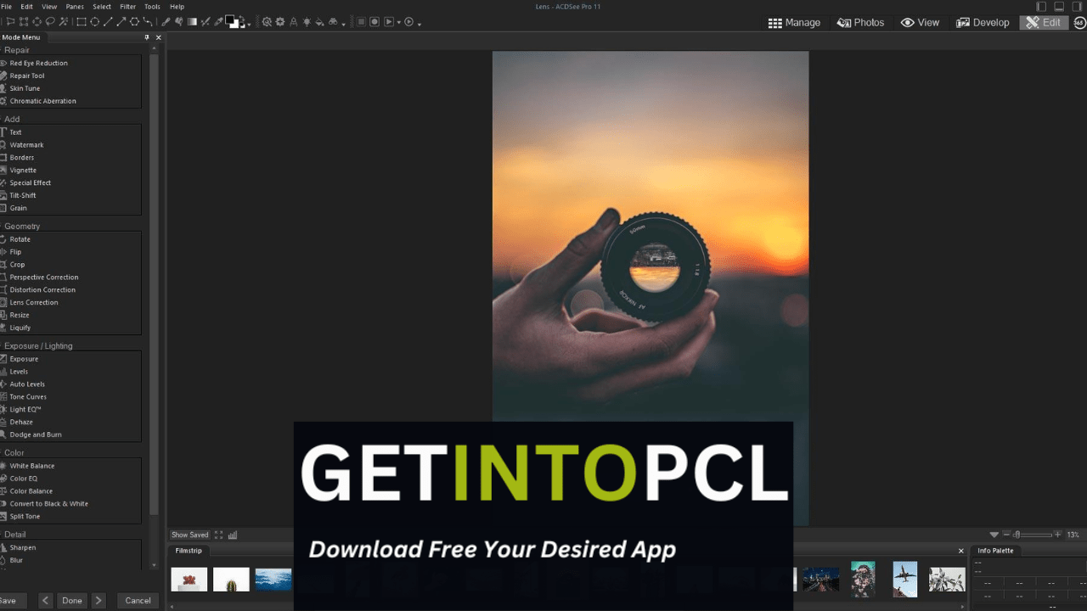Open the Crop tool

pyautogui.click(x=17, y=264)
